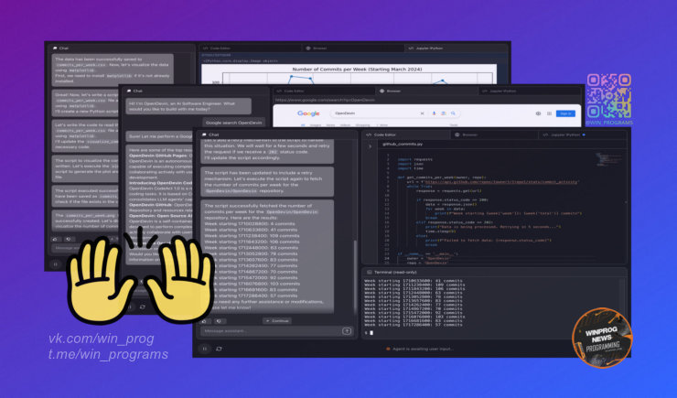
Task: Click thumbs down icon in back window chat
Action: (69, 239)
